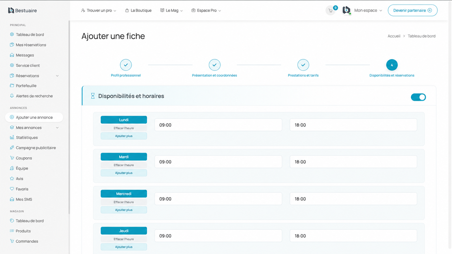Click the Produits list icon
The width and height of the screenshot is (452, 254).
pos(12,231)
